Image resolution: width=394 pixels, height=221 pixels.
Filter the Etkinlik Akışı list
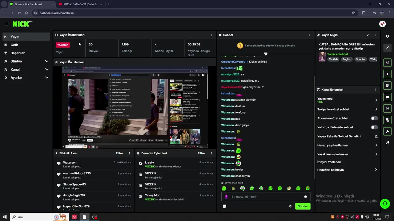tap(119, 153)
